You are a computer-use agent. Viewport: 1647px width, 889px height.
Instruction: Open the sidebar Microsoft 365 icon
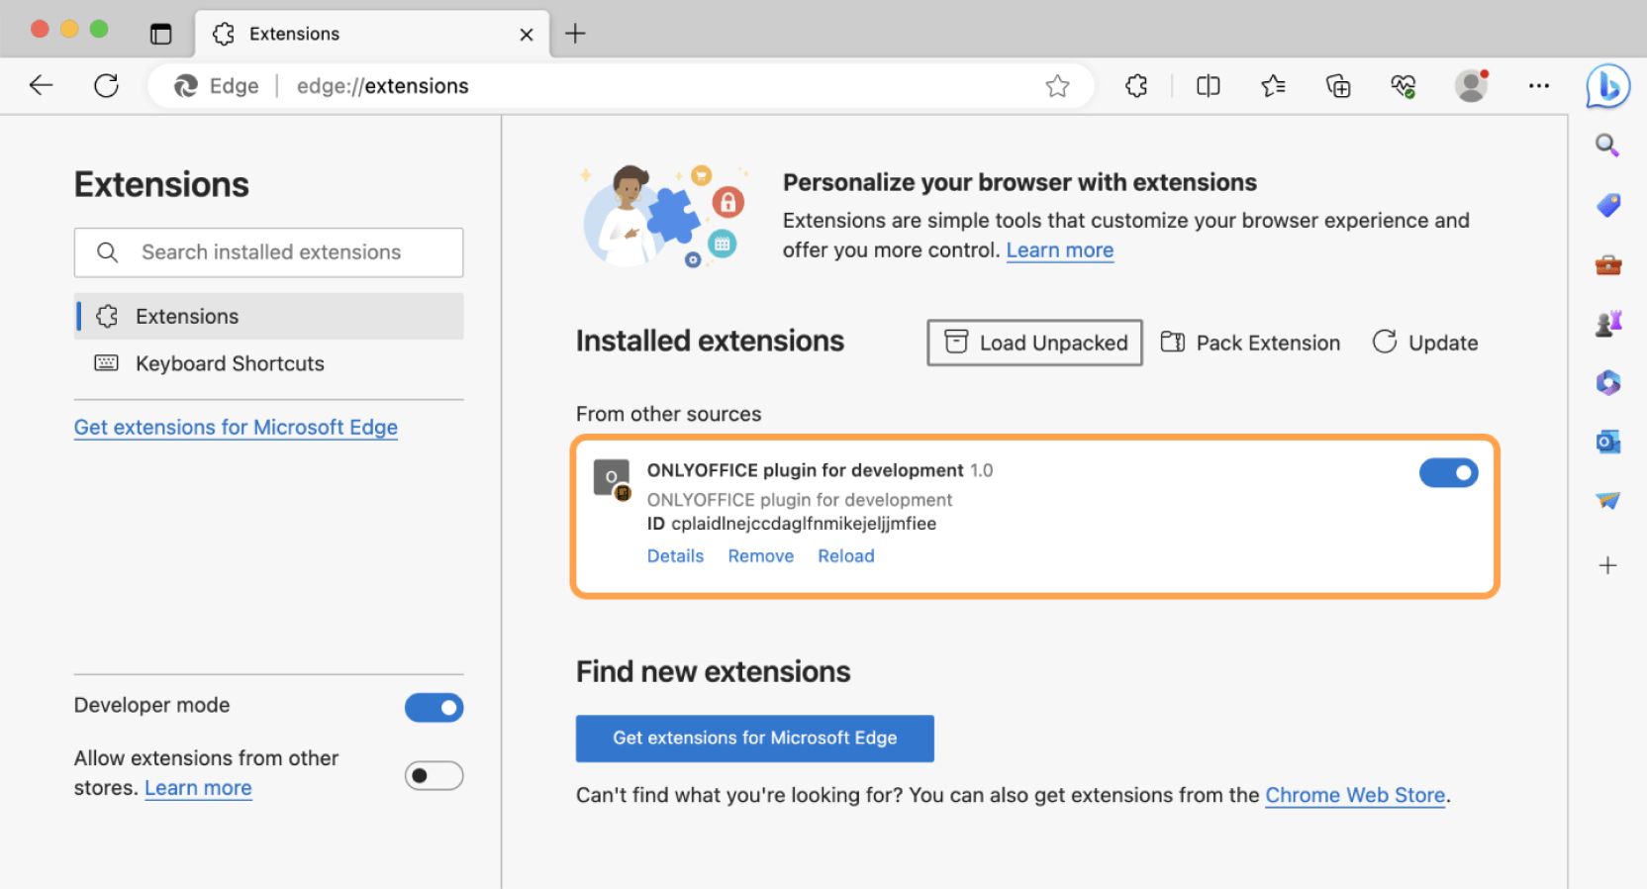1607,382
